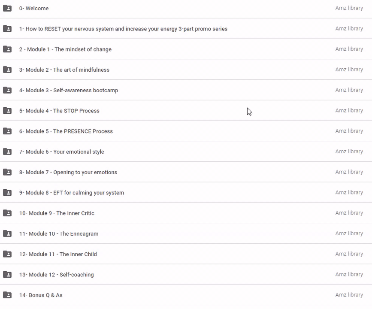The height and width of the screenshot is (309, 372).
Task: Select the PRESENCE Process folder name
Action: [66, 131]
